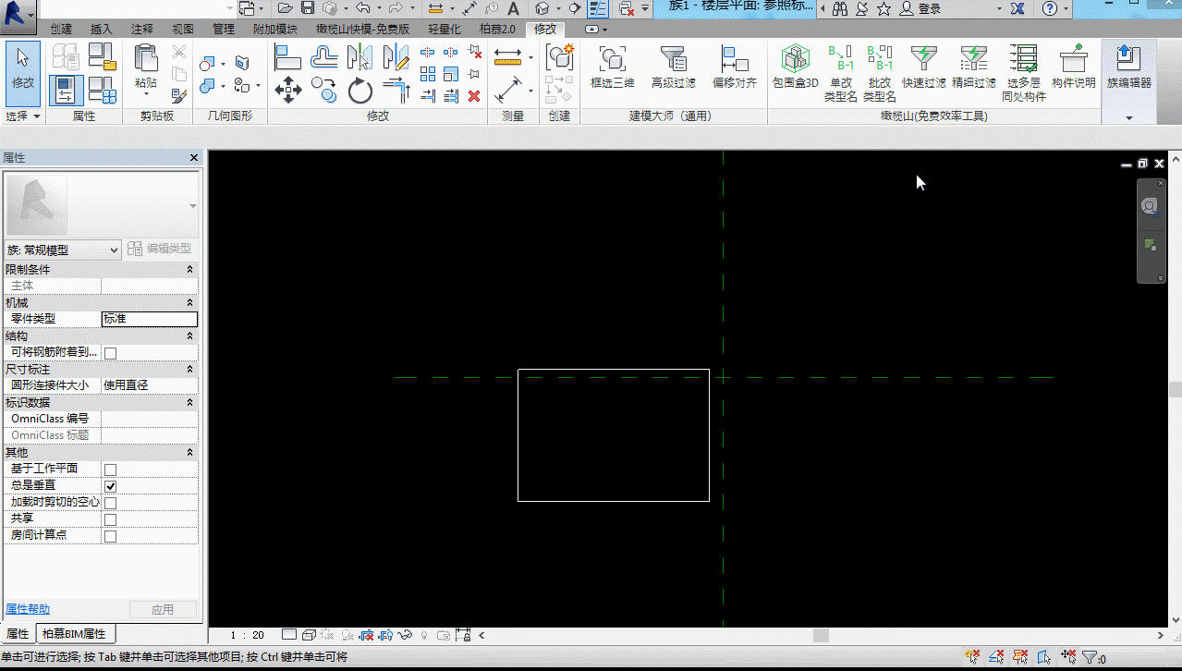Click the 单改类型名 rename type tool

841,73
